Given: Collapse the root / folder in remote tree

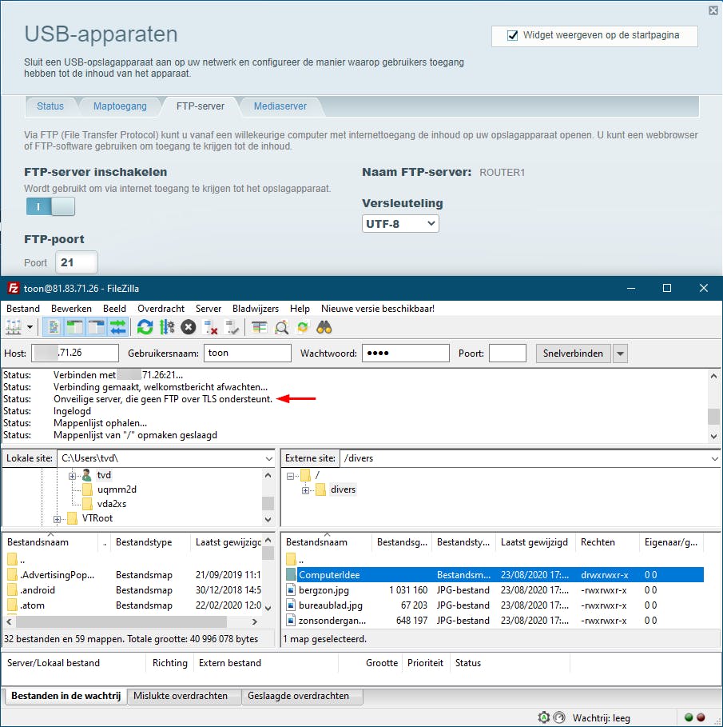Looking at the screenshot, I should 290,476.
